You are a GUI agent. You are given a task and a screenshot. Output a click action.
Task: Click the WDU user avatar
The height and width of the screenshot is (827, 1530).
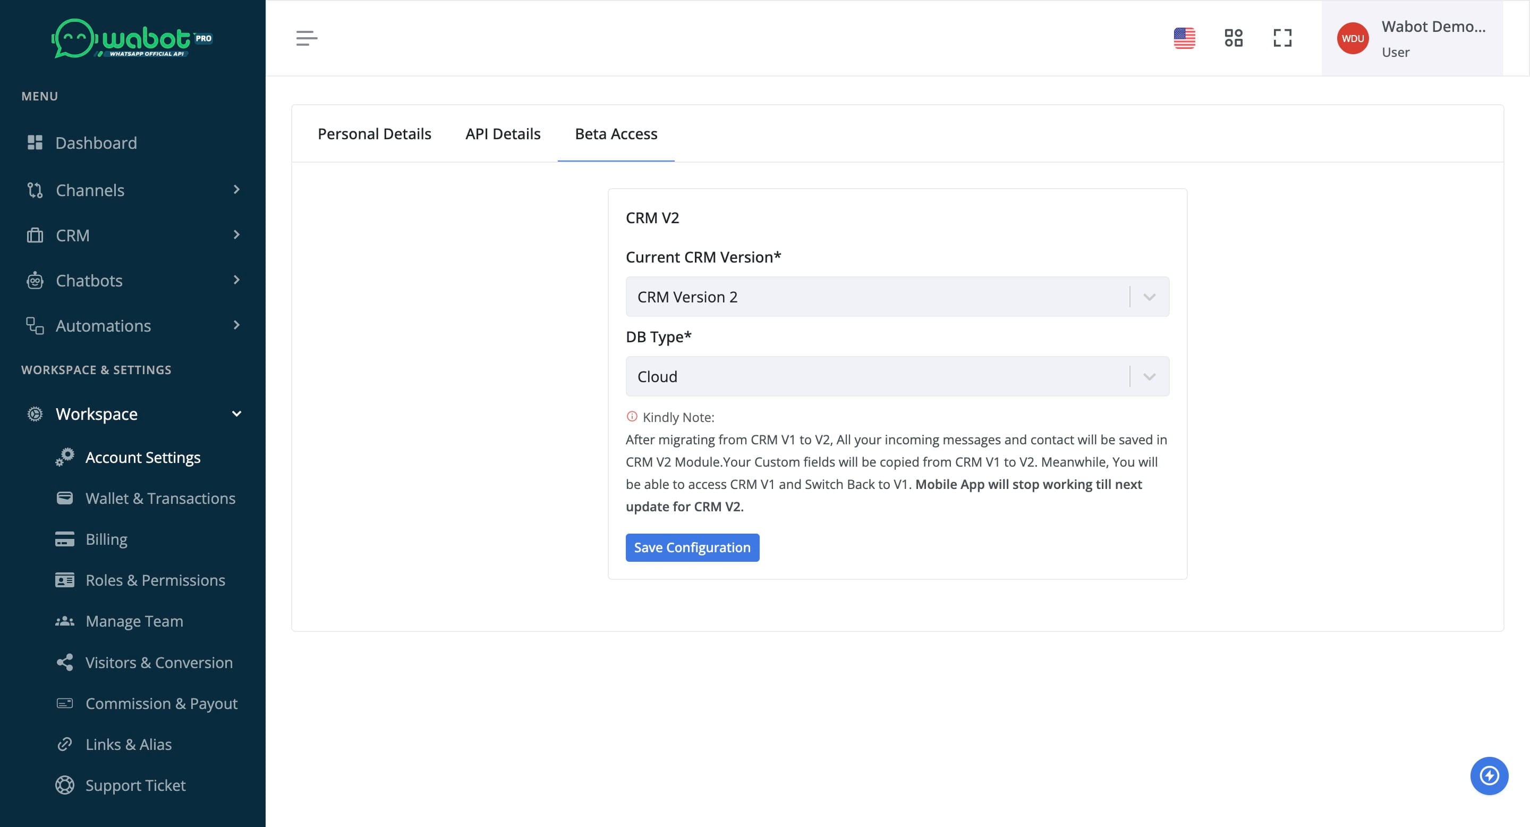1353,39
